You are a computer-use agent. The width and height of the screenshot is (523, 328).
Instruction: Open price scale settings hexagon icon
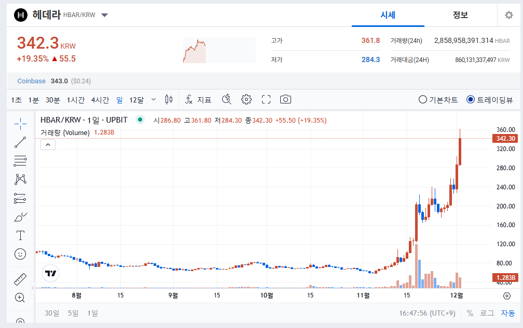click(507, 296)
